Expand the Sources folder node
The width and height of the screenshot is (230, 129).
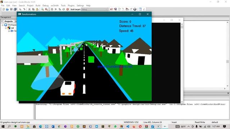(x=9, y=31)
